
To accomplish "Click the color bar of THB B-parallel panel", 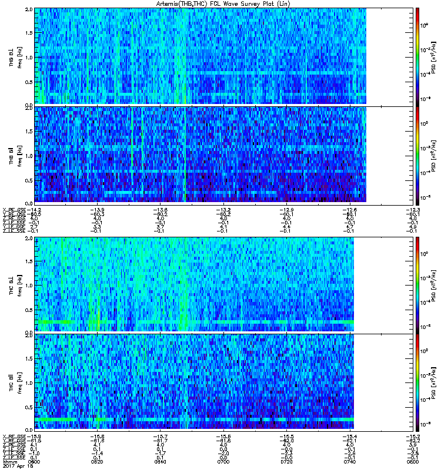I will coord(417,156).
